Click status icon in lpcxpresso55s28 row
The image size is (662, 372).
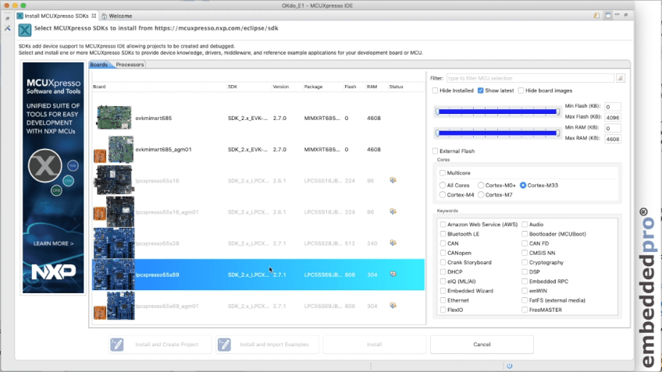tap(393, 243)
